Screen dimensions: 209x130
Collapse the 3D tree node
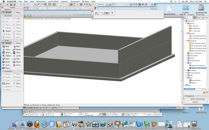click(186, 63)
